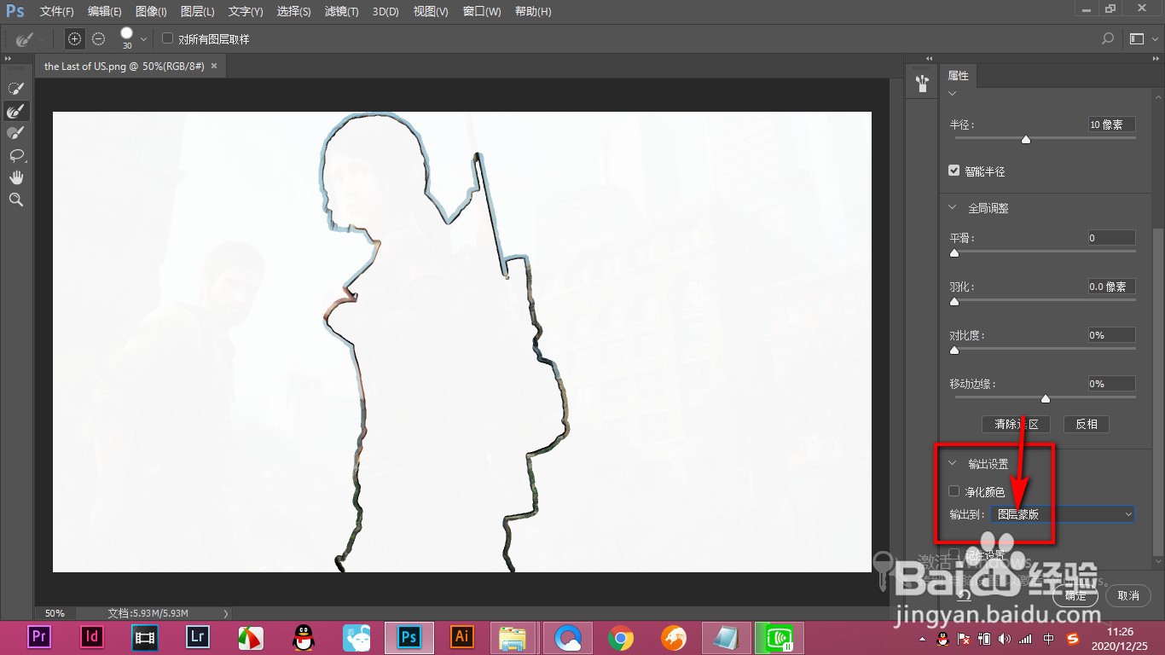Close the Last of US.png document tab
This screenshot has height=655, width=1165.
click(x=214, y=66)
